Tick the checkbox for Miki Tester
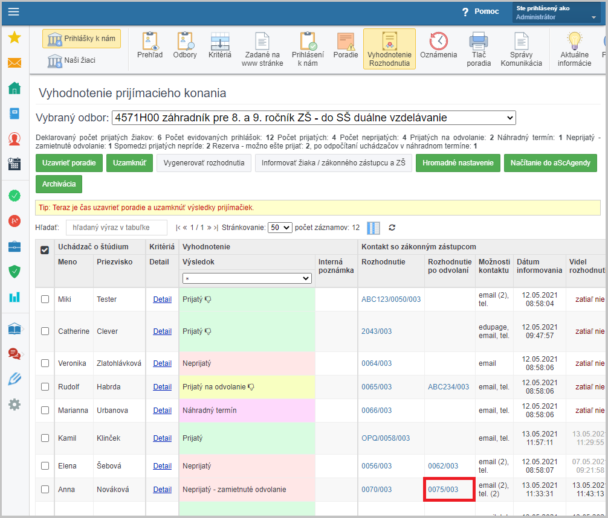The height and width of the screenshot is (518, 608). tap(45, 299)
